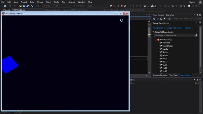This screenshot has height=114, width=203.
Task: Click the Save All icon
Action: coord(28,6)
